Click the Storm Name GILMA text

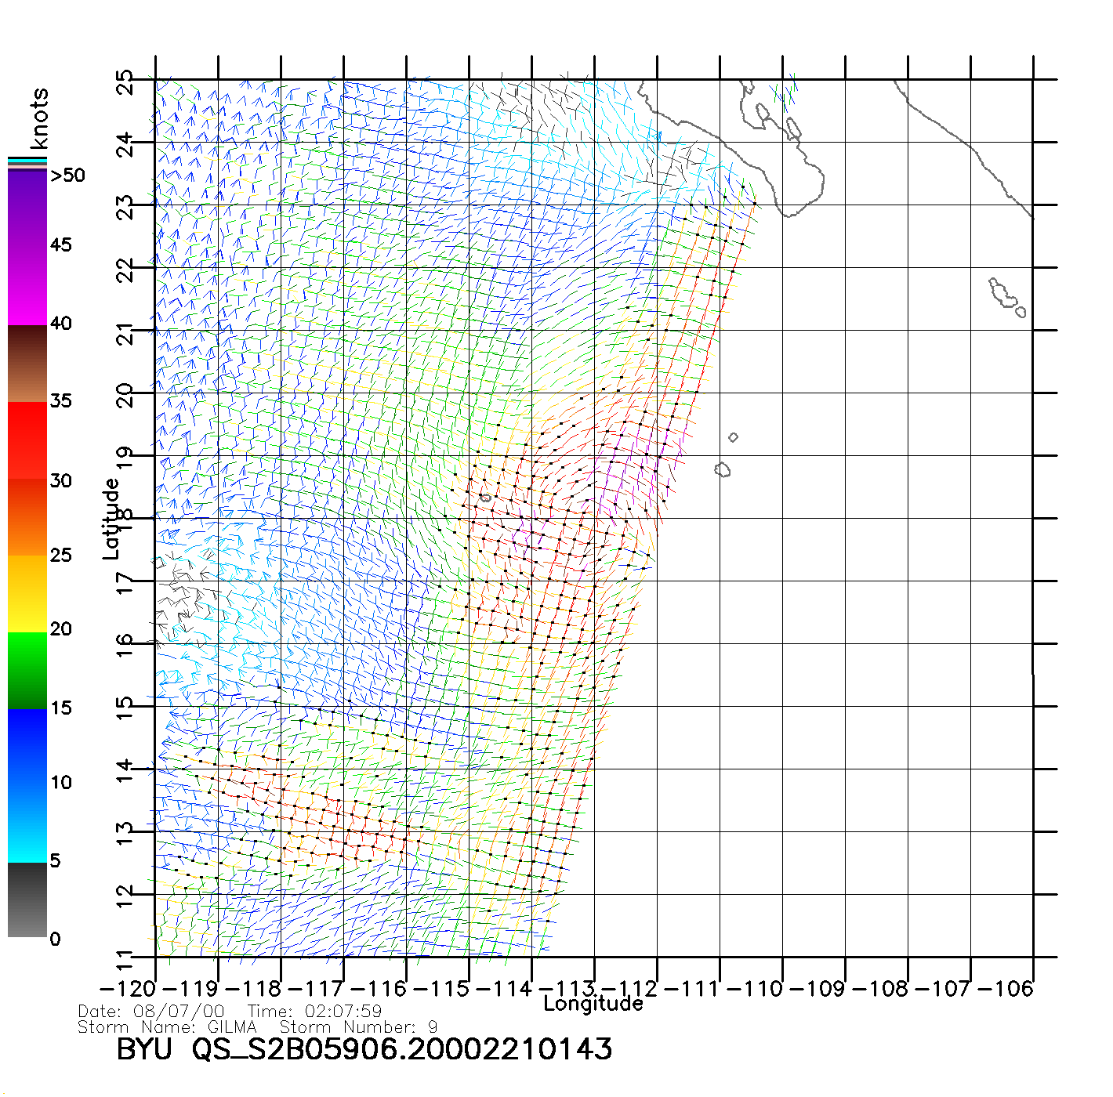[167, 1027]
